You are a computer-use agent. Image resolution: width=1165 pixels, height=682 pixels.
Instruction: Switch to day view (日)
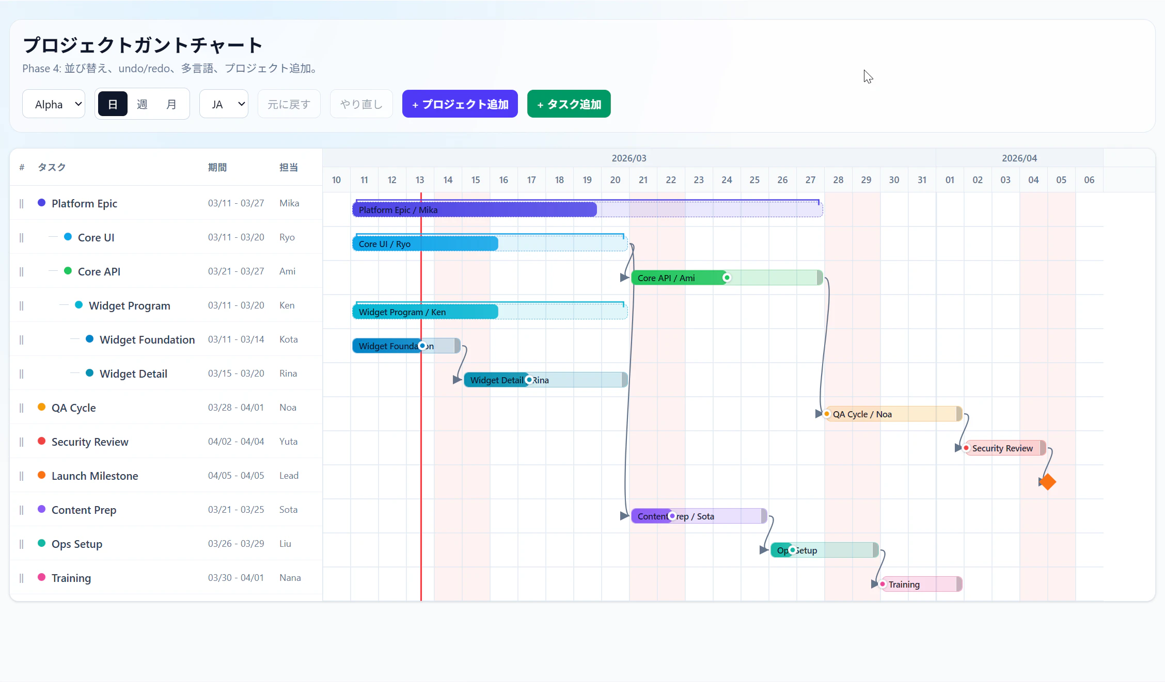(x=113, y=104)
